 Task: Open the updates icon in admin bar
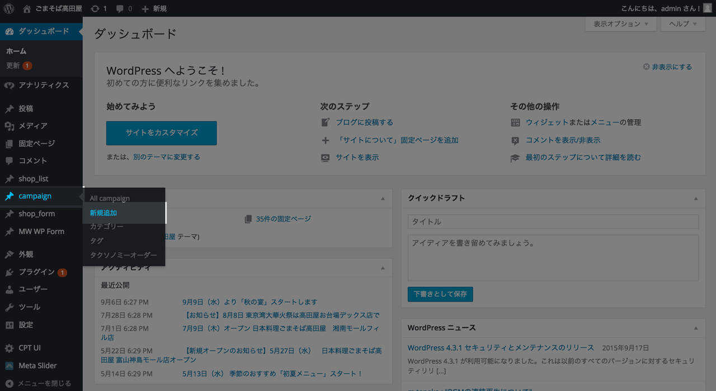point(95,8)
